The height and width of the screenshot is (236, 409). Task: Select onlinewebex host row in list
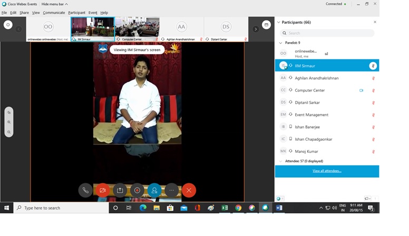pos(327,53)
